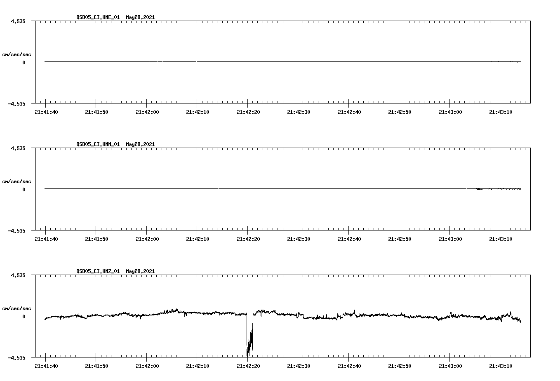Click the -4.535 amplitude label on bottom plot

pyautogui.click(x=17, y=357)
